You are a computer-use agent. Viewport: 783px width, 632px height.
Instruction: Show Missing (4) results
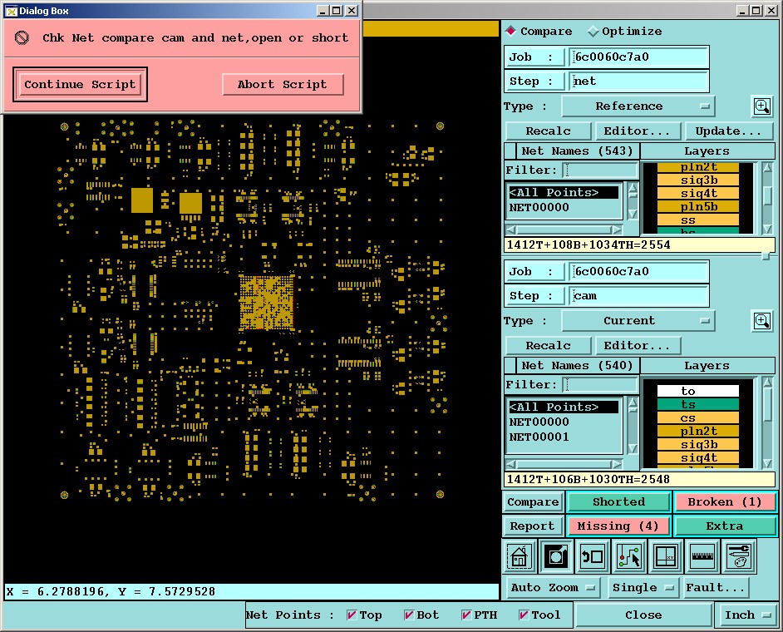pos(618,526)
